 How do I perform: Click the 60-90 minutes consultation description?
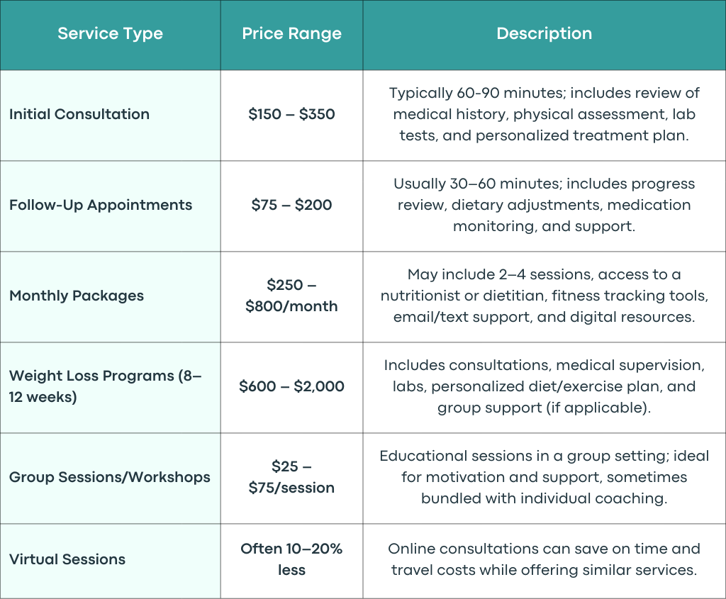point(544,114)
